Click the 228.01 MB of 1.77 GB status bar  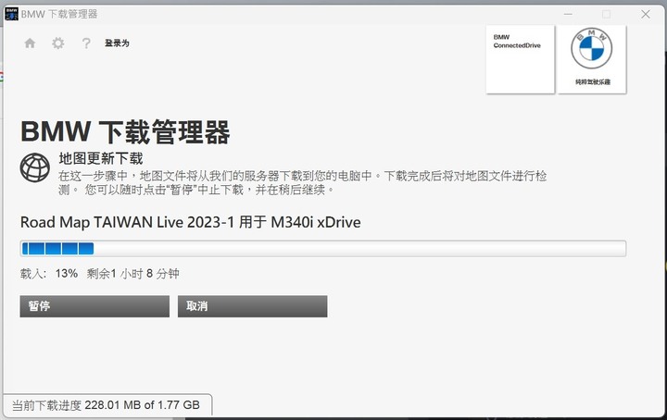106,405
